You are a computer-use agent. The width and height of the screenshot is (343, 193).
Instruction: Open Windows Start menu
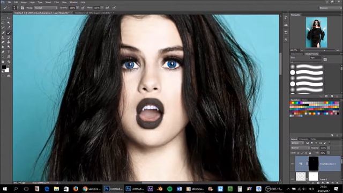(x=5, y=189)
